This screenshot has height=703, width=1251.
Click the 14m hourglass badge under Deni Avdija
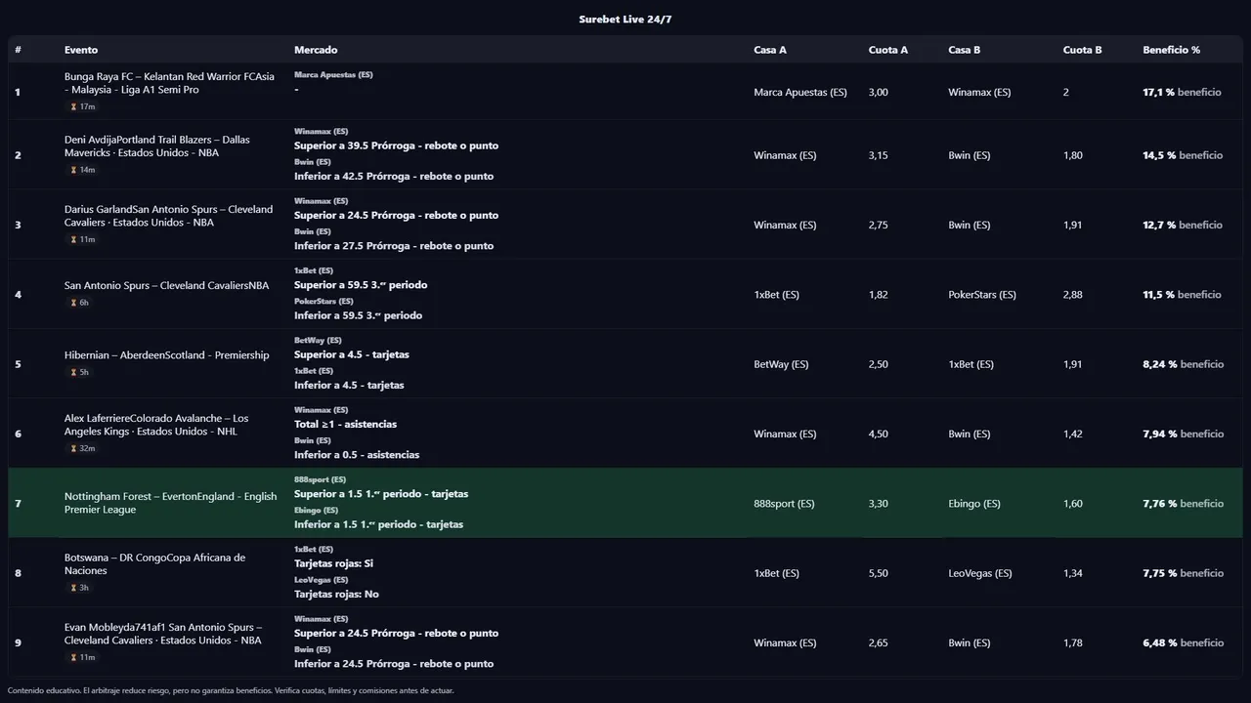83,170
